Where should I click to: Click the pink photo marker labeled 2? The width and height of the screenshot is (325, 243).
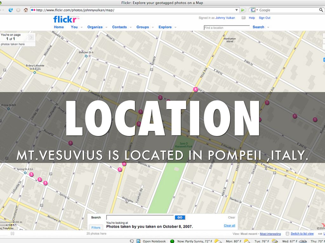[196, 89]
